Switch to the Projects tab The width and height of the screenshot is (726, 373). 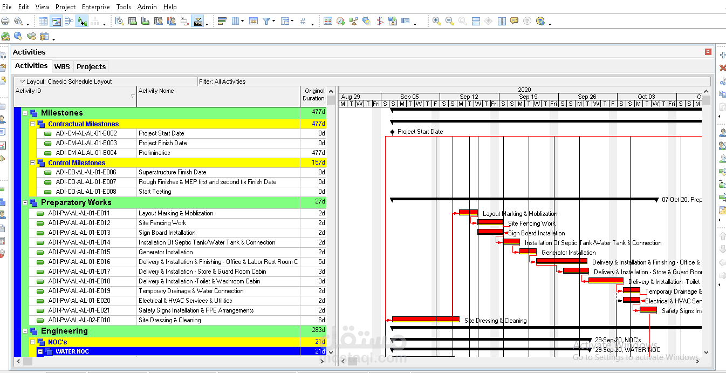pyautogui.click(x=91, y=66)
